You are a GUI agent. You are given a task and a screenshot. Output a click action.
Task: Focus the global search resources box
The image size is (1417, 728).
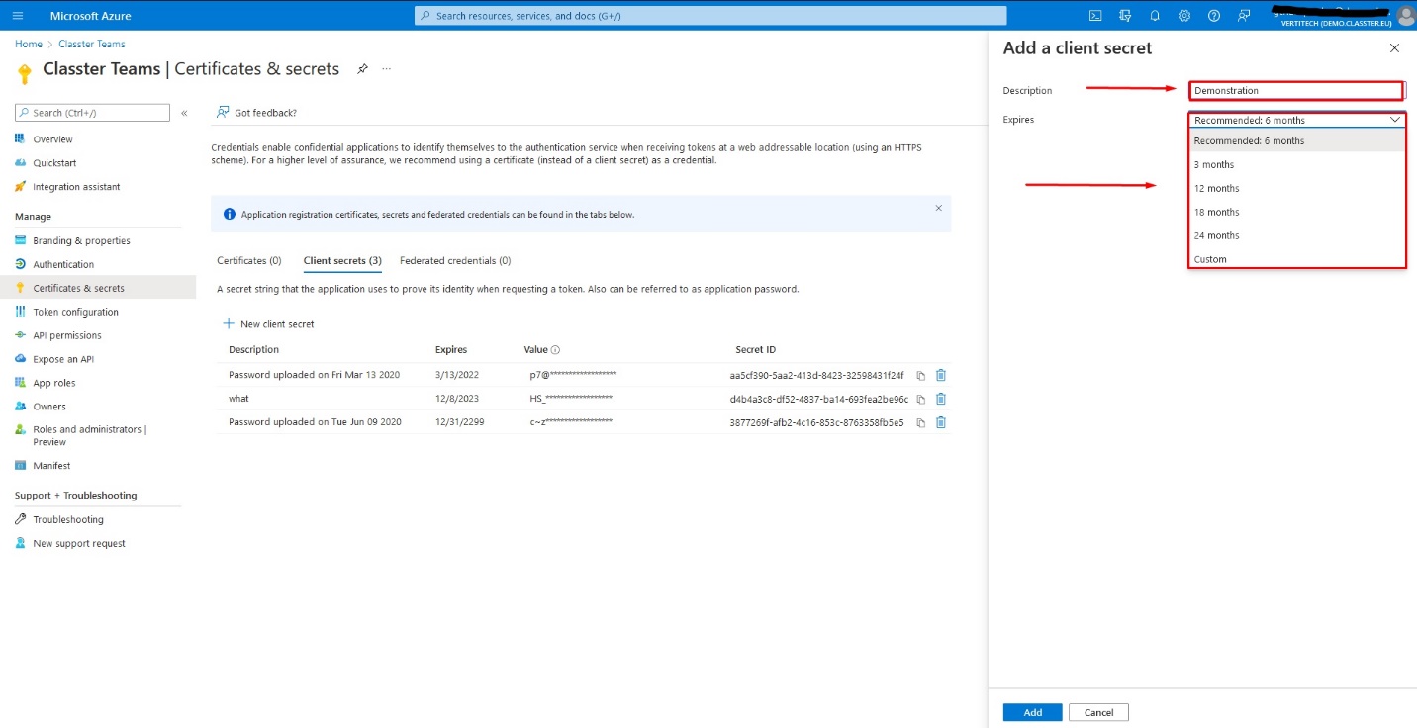click(710, 16)
